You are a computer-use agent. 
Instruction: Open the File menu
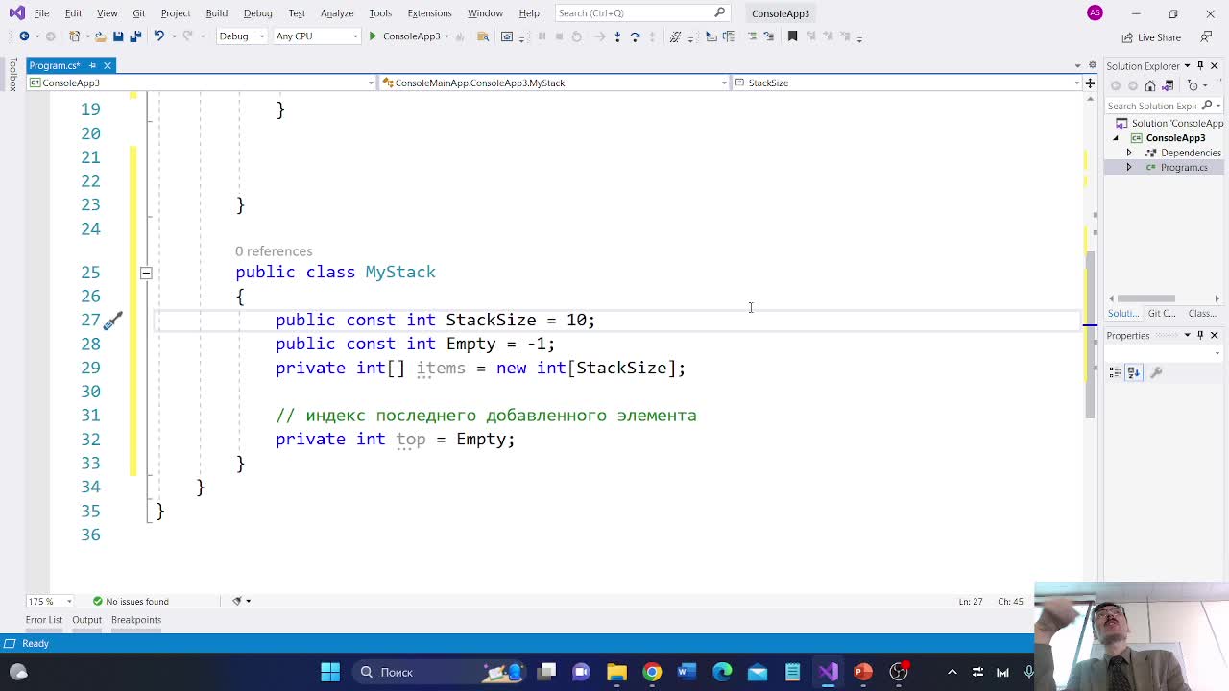(x=41, y=13)
